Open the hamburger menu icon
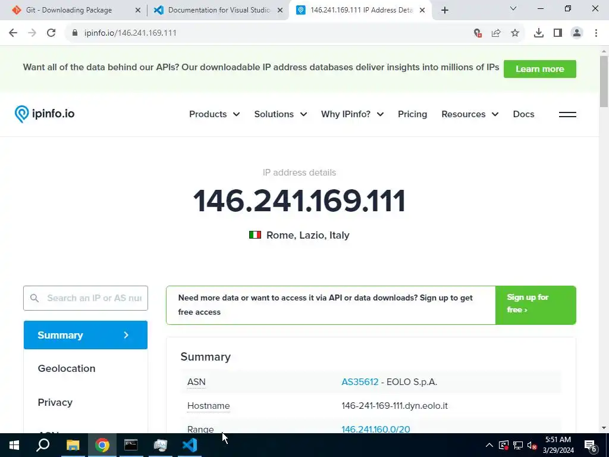The width and height of the screenshot is (609, 457). pyautogui.click(x=567, y=114)
